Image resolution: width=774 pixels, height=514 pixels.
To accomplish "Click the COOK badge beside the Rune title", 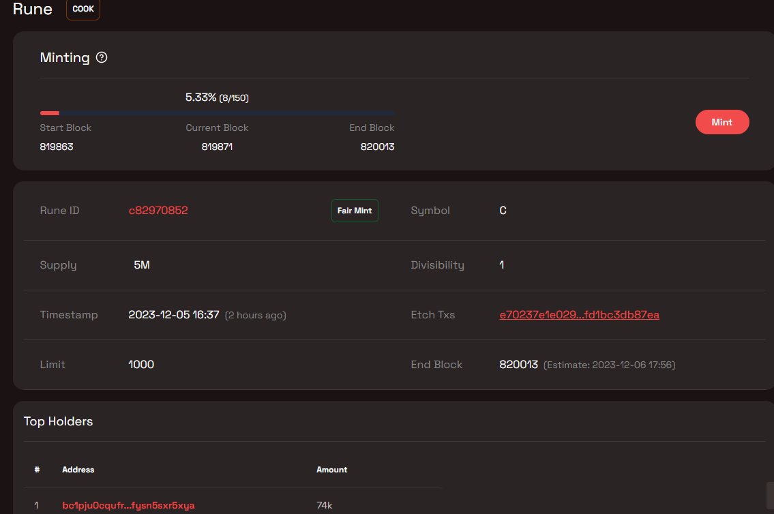I will click(x=83, y=9).
